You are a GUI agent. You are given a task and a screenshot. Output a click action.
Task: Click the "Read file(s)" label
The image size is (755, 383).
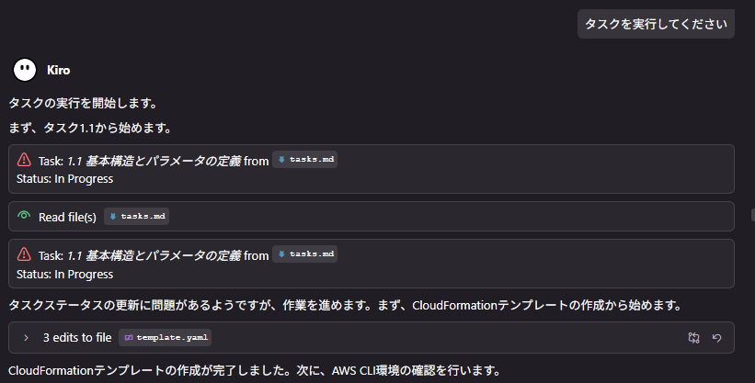[67, 217]
